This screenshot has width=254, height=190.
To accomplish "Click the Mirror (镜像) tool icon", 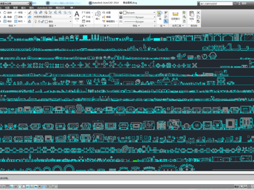I will 5,17.
